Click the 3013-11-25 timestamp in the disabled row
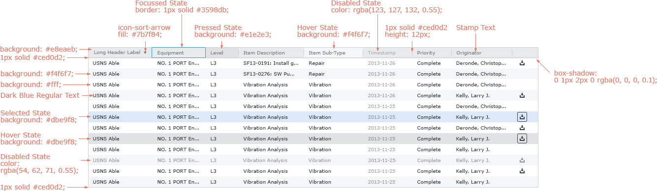 (x=381, y=160)
